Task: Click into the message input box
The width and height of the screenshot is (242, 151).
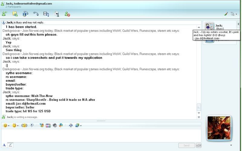Action: click(101, 136)
